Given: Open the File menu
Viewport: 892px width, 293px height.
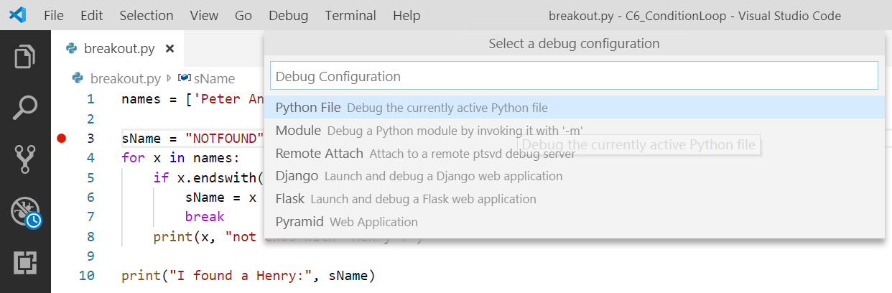Looking at the screenshot, I should 54,15.
